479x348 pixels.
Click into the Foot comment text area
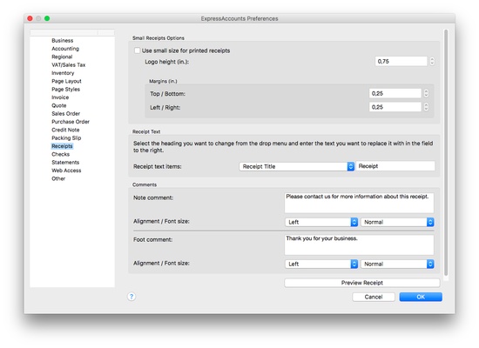359,244
